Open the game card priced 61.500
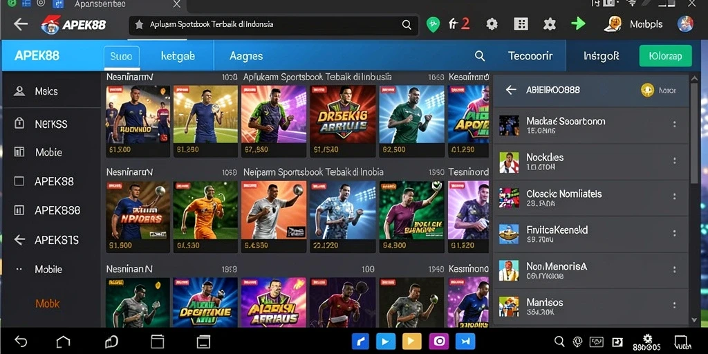This screenshot has height=354, width=708. click(138, 121)
